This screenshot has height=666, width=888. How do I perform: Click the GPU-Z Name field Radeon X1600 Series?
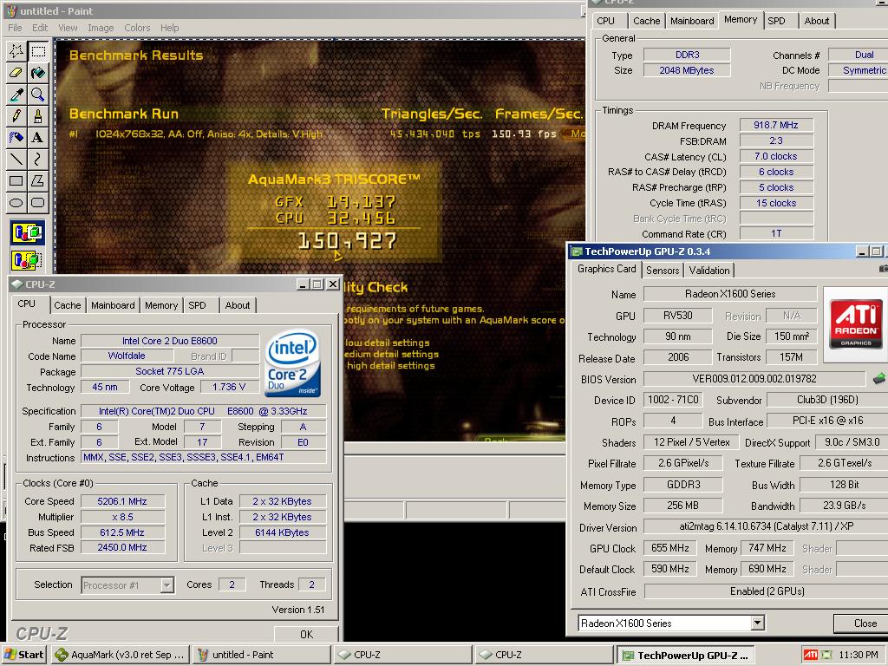(x=730, y=293)
